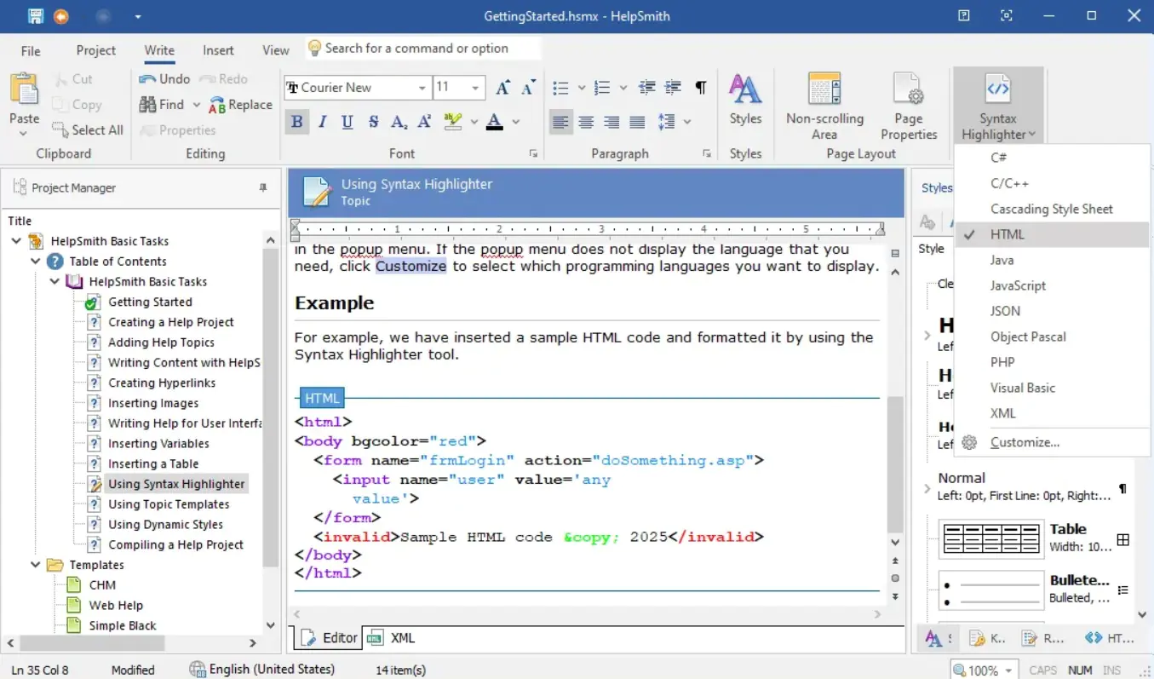Viewport: 1154px width, 679px height.
Task: Open Find binoculars tool
Action: [x=161, y=104]
